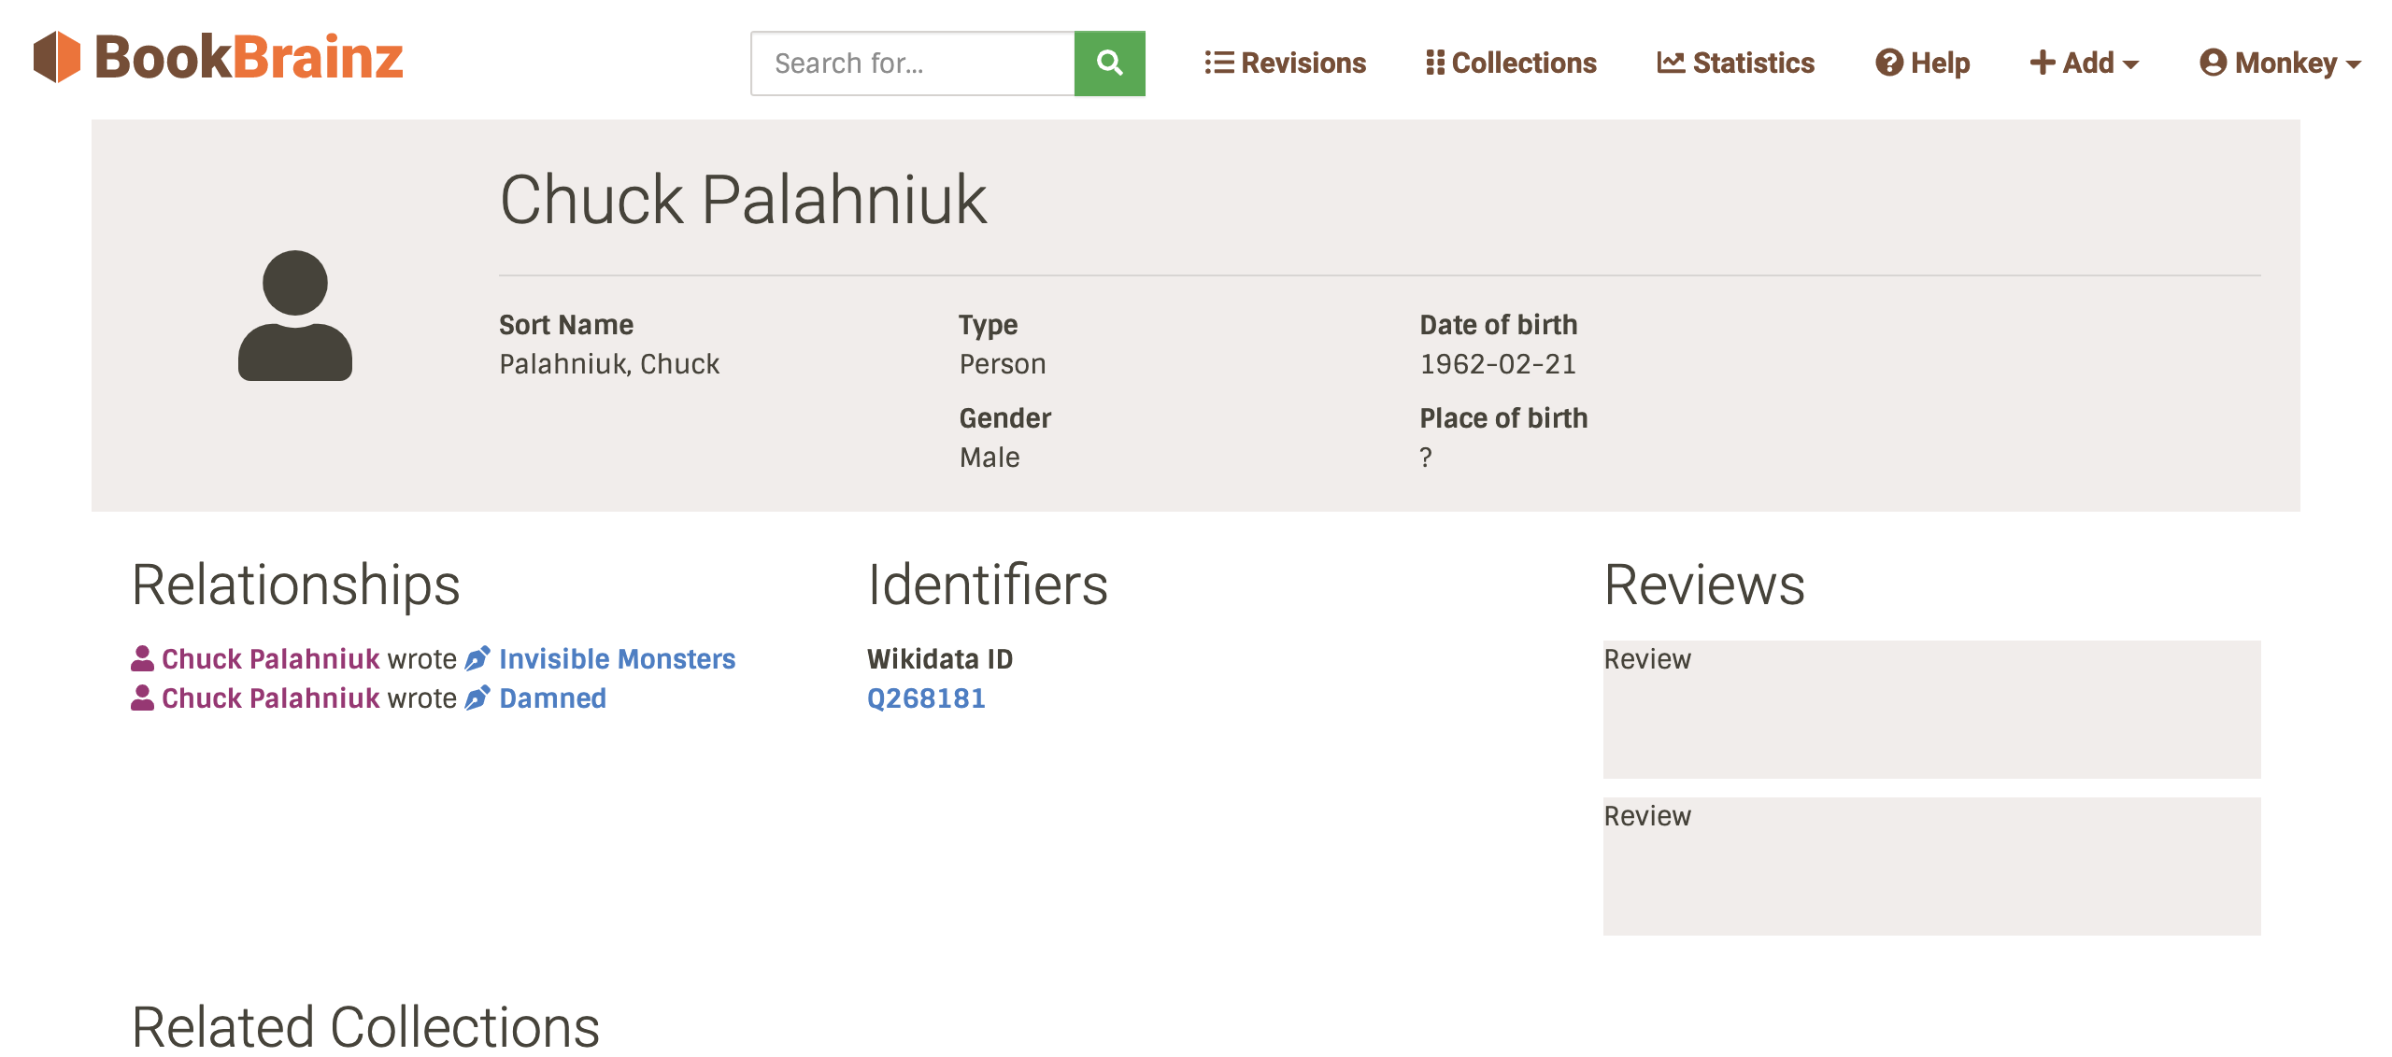
Task: Open the Invisible Monsters work link
Action: coord(617,659)
